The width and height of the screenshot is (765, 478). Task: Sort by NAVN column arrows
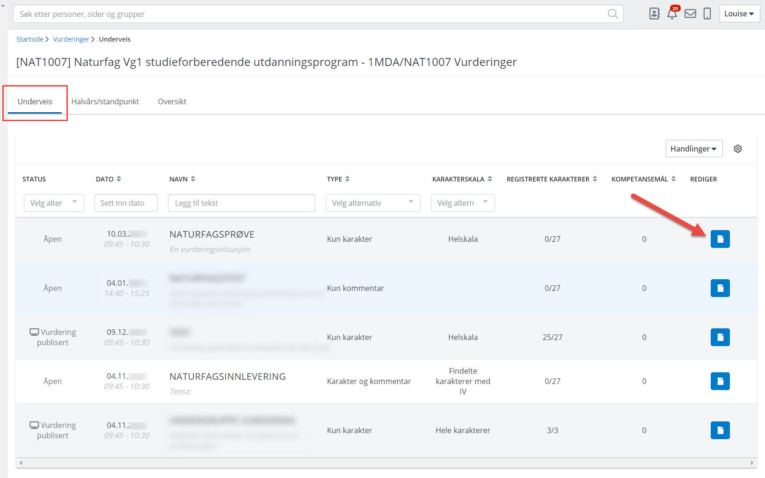tap(193, 179)
